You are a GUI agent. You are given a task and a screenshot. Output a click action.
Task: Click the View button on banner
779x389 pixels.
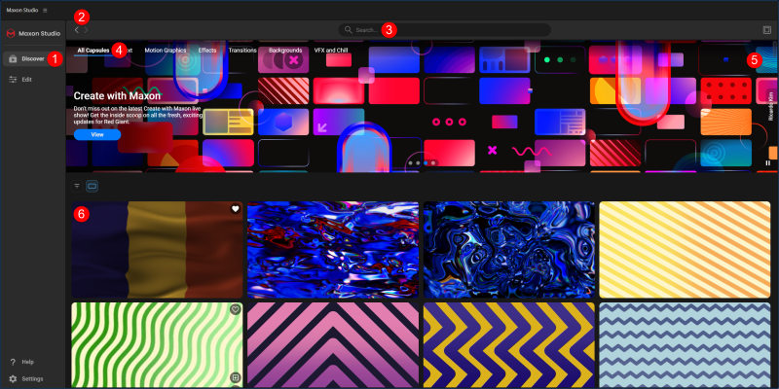pos(97,135)
